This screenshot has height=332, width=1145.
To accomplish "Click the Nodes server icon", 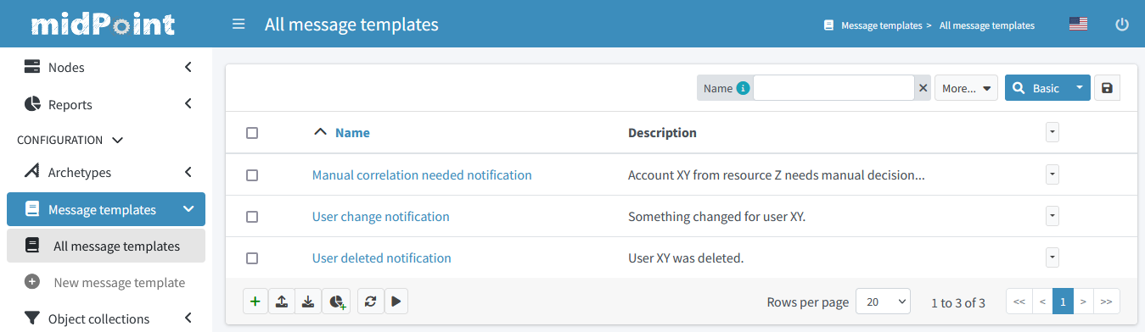I will click(32, 67).
